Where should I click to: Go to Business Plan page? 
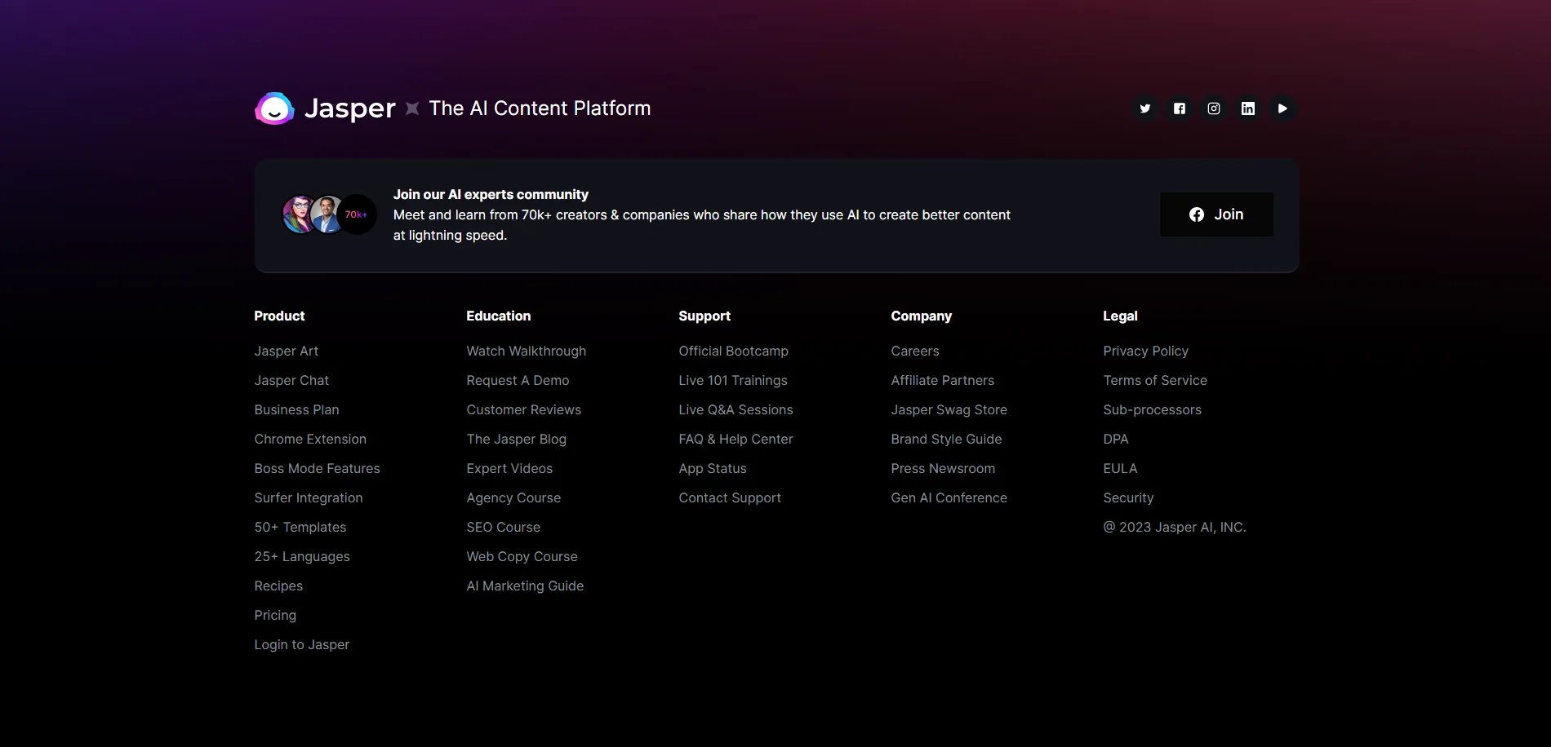click(x=296, y=409)
